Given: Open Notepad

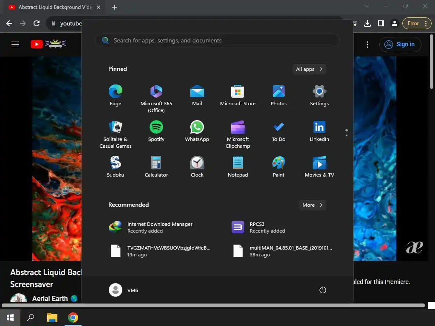Looking at the screenshot, I should pyautogui.click(x=238, y=167).
